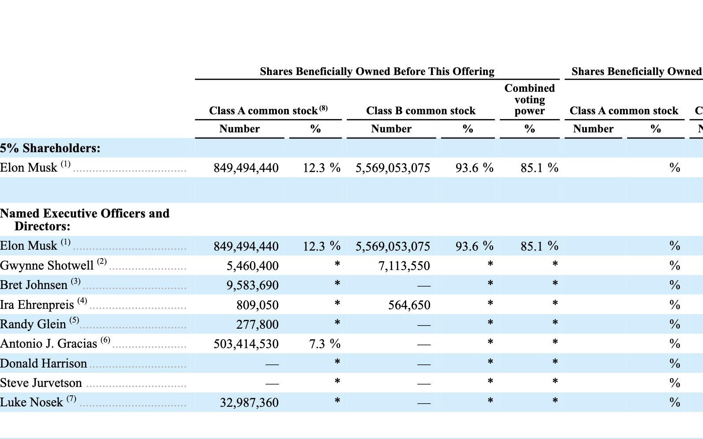Select "5,569,053,075" in the 5% Shareholders section
Screen dimensions: 703x439
coord(393,168)
